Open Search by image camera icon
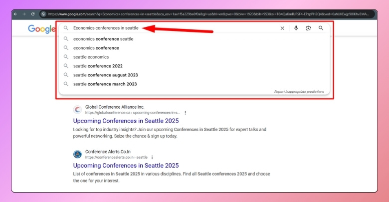This screenshot has width=389, height=202. point(308,28)
